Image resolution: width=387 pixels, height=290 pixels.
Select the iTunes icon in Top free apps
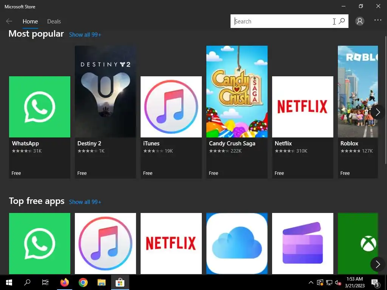click(x=105, y=244)
